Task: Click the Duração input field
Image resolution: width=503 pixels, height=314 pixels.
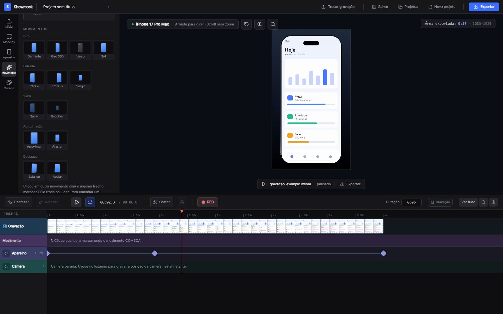Action: [x=411, y=202]
